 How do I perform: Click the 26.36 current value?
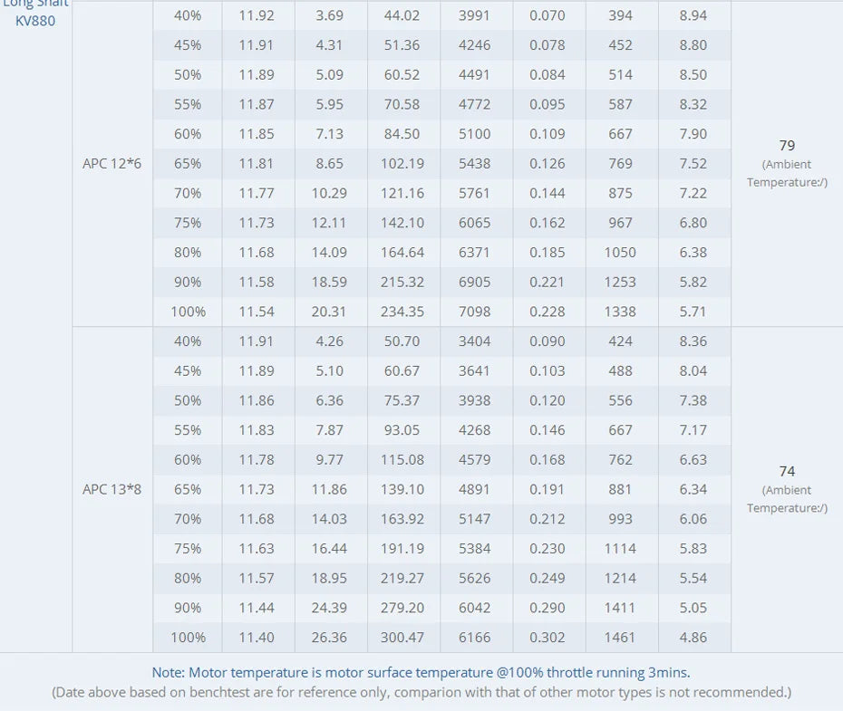pyautogui.click(x=329, y=638)
